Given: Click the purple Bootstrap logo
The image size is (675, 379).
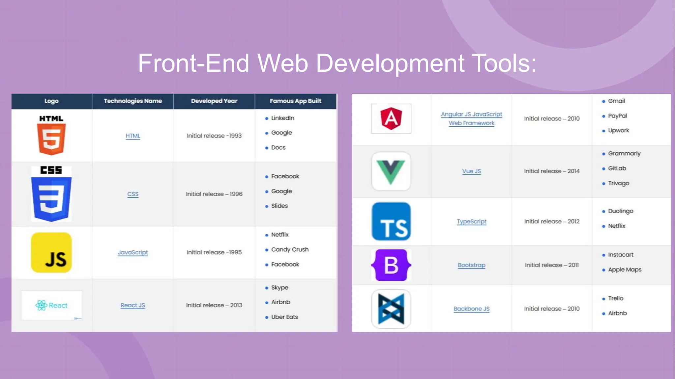Looking at the screenshot, I should 391,265.
